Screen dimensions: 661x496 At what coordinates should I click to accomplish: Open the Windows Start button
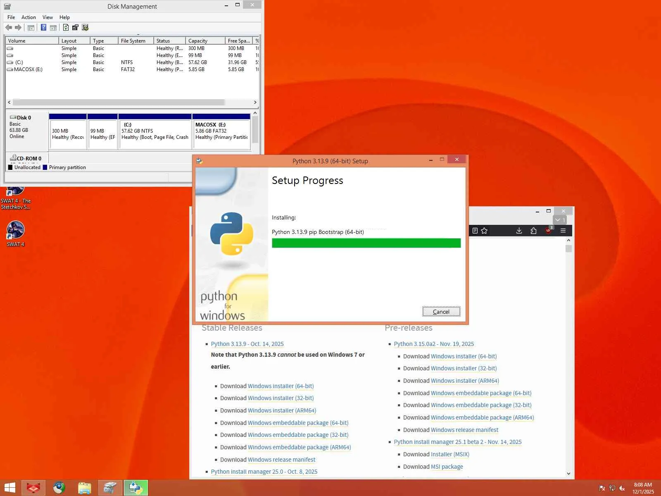click(10, 488)
